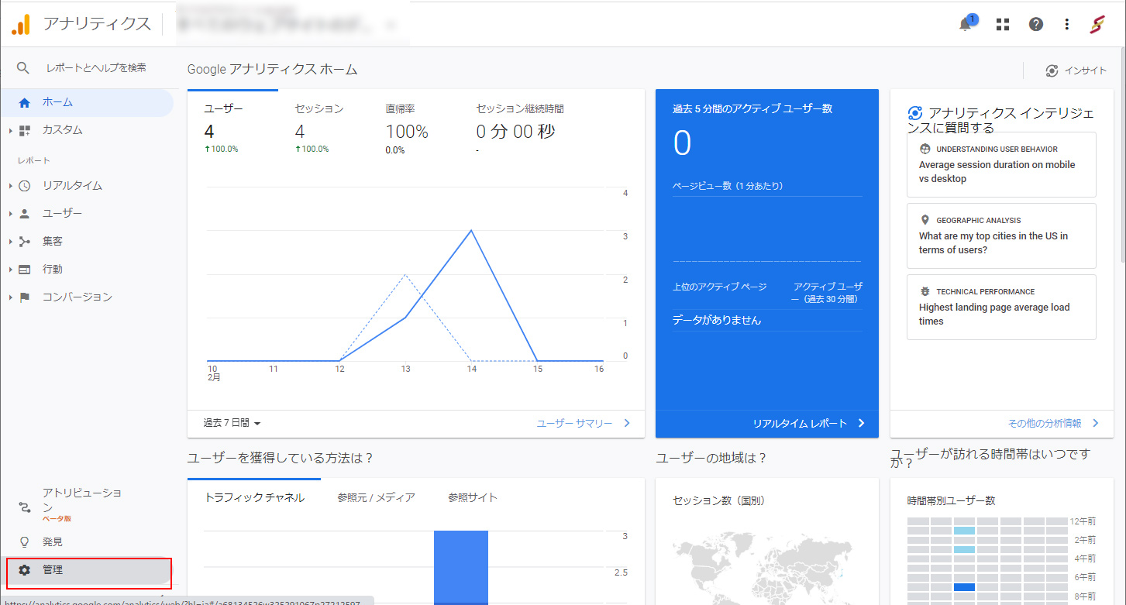Open the notifications bell

tap(966, 24)
